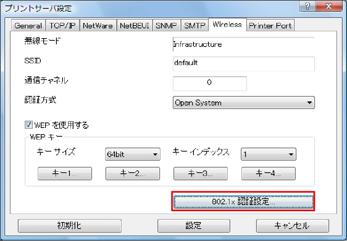Select the Wireless tab
Image resolution: width=347 pixels, height=241 pixels.
227,25
